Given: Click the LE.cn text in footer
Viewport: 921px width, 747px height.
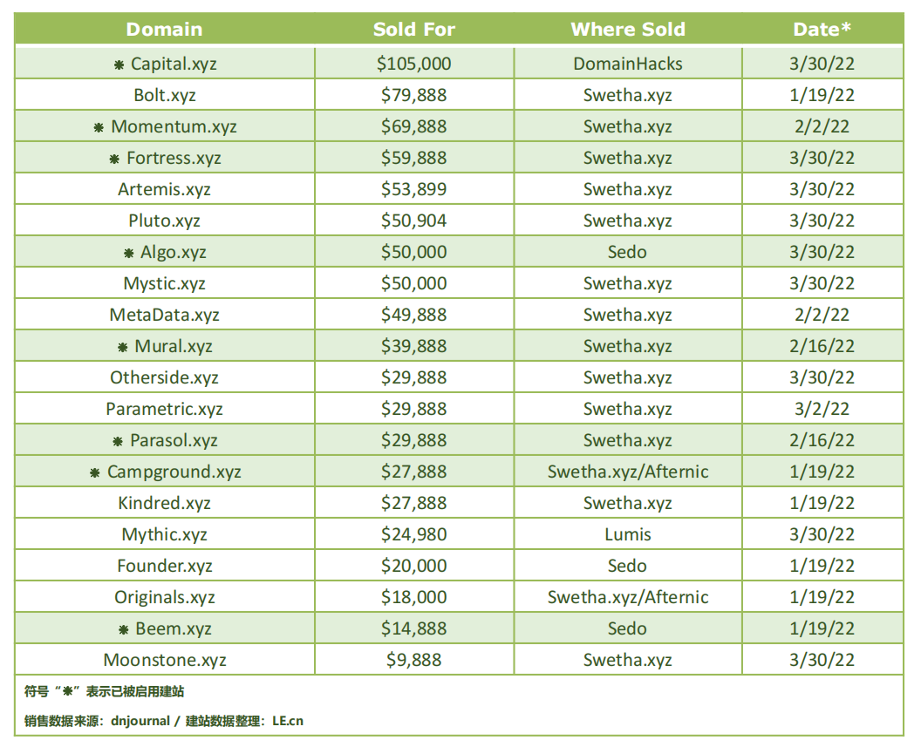Looking at the screenshot, I should tap(288, 721).
